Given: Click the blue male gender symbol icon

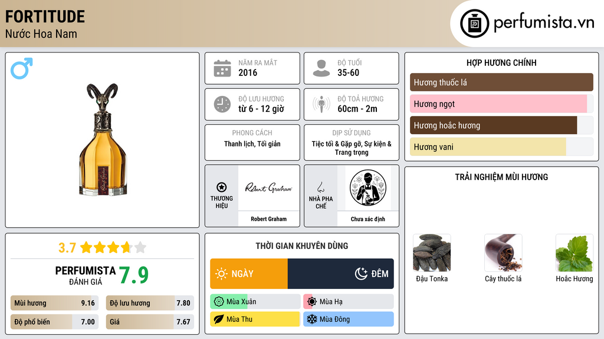Looking at the screenshot, I should click(22, 68).
